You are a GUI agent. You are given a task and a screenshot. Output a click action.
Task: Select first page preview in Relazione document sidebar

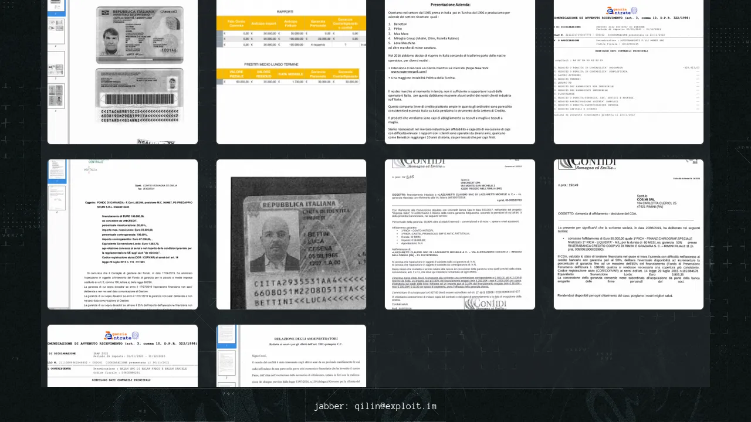click(x=226, y=335)
